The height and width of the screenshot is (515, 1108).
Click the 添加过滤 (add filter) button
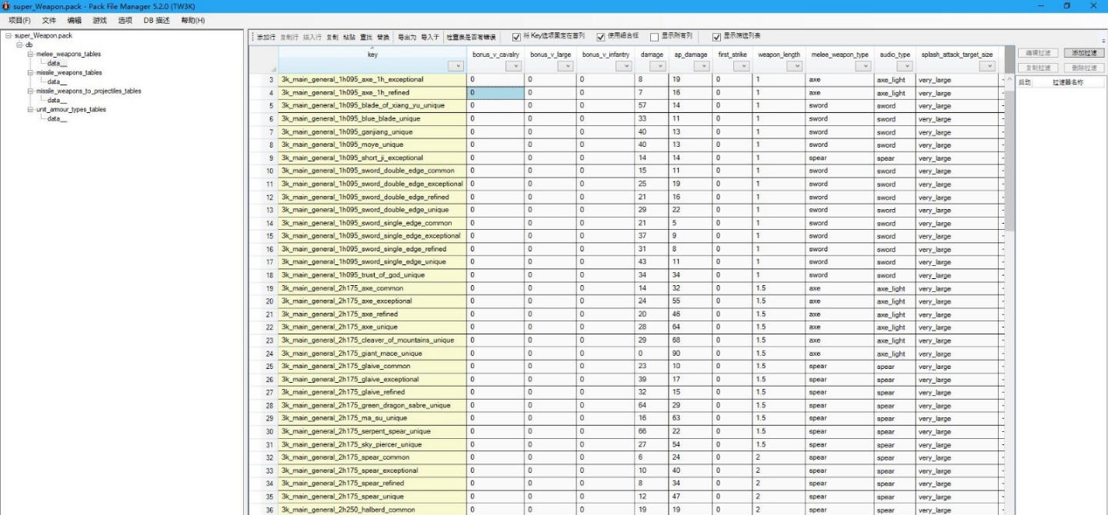tap(1083, 53)
